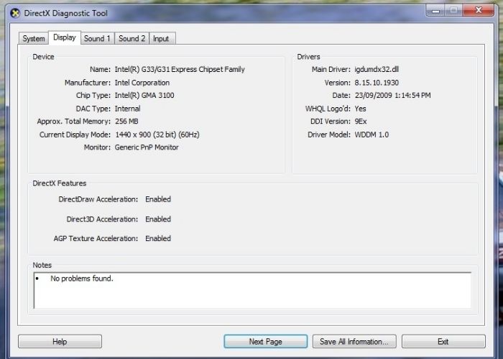Screen dimensions: 503x359
Task: Click the 'Drivers' group label
Action: [x=308, y=57]
